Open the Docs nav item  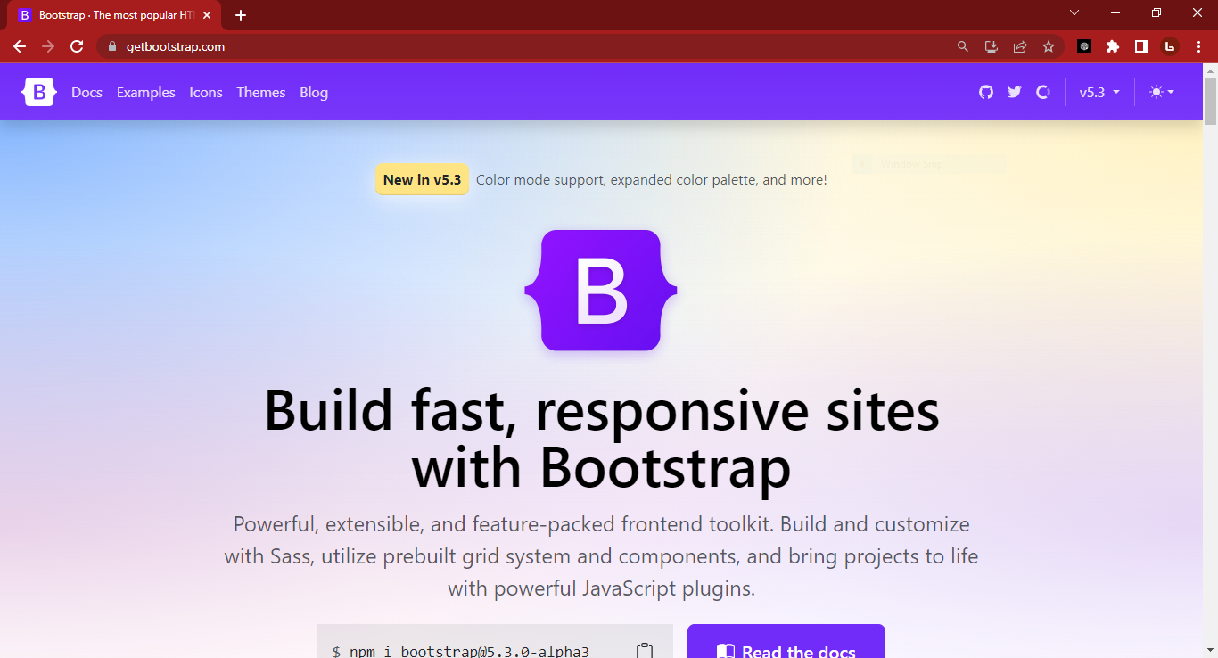tap(86, 92)
